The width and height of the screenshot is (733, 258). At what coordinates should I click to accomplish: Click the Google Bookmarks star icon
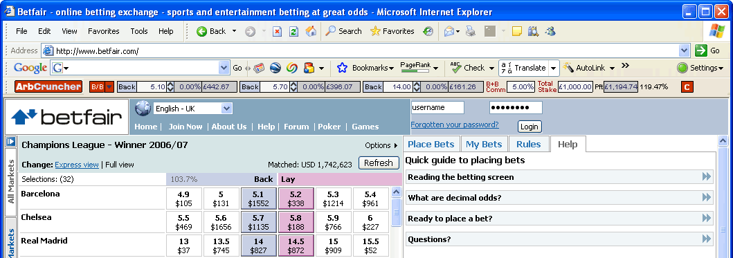pyautogui.click(x=342, y=68)
